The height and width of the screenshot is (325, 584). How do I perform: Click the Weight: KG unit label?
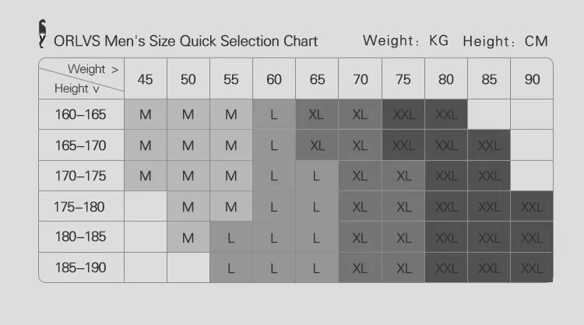(x=406, y=40)
